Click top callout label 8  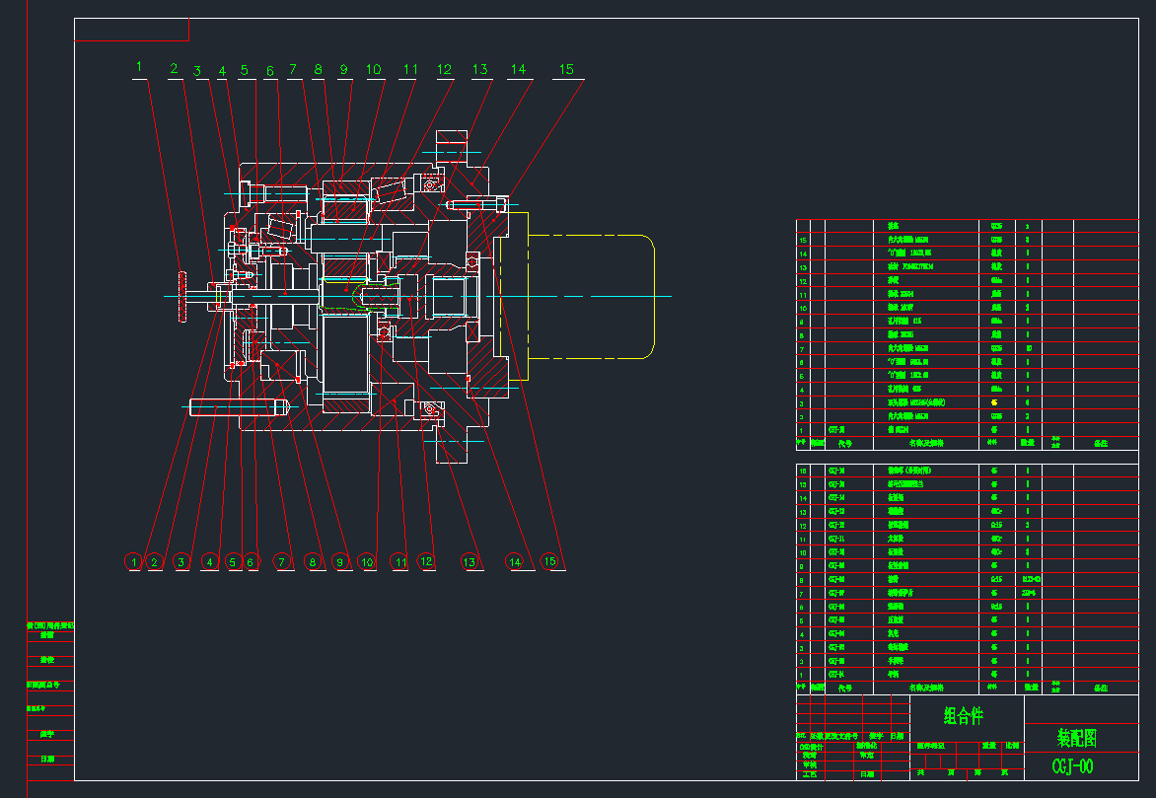318,69
